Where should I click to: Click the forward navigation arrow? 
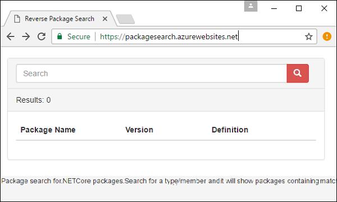coord(26,36)
